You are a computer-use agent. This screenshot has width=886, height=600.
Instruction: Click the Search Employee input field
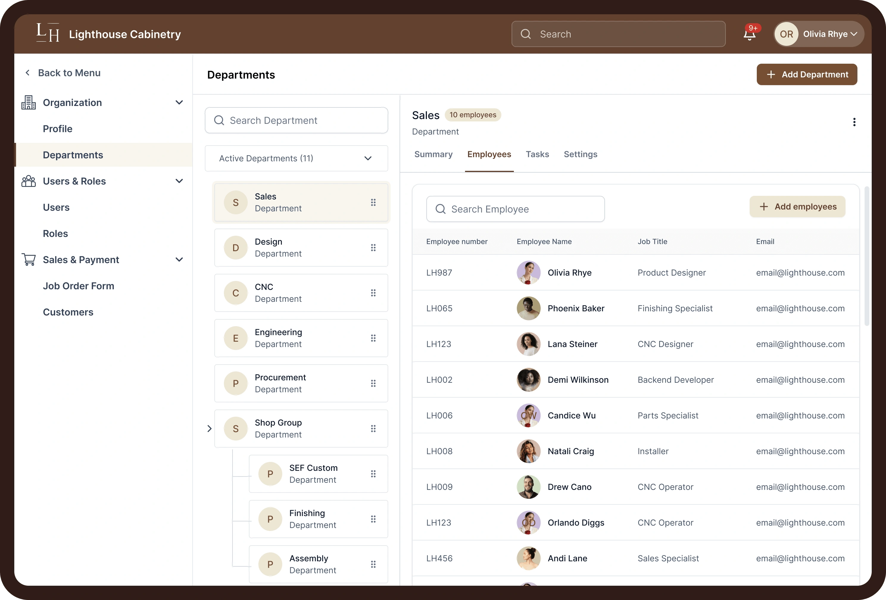pyautogui.click(x=515, y=208)
